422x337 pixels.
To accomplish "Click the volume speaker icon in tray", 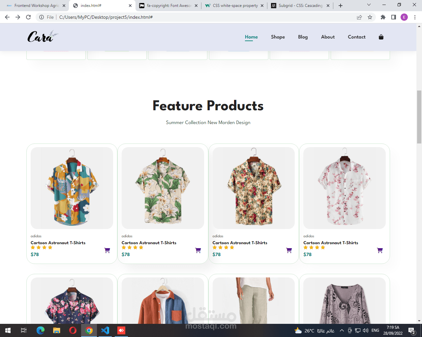I will tap(366, 330).
